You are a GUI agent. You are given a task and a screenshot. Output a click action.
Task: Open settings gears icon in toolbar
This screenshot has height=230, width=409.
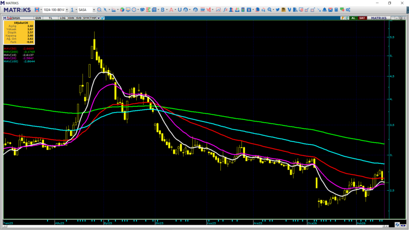click(348, 10)
